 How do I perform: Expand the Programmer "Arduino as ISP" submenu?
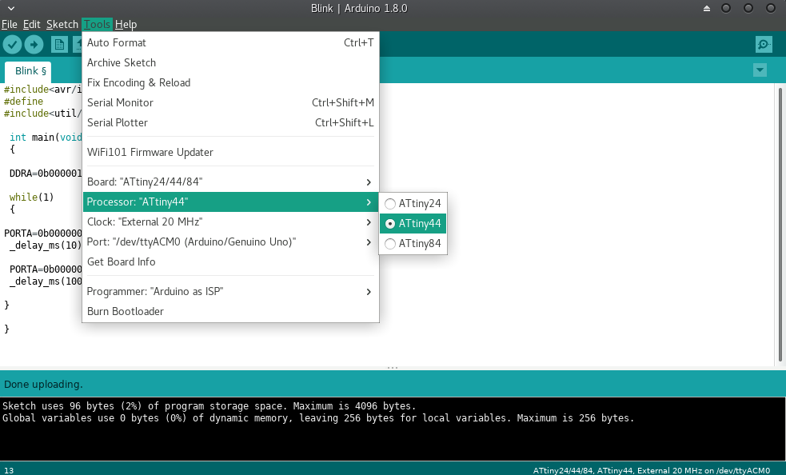point(230,291)
